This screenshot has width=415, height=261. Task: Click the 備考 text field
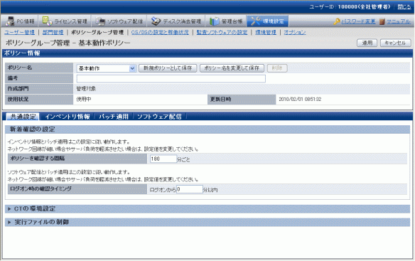pos(171,78)
